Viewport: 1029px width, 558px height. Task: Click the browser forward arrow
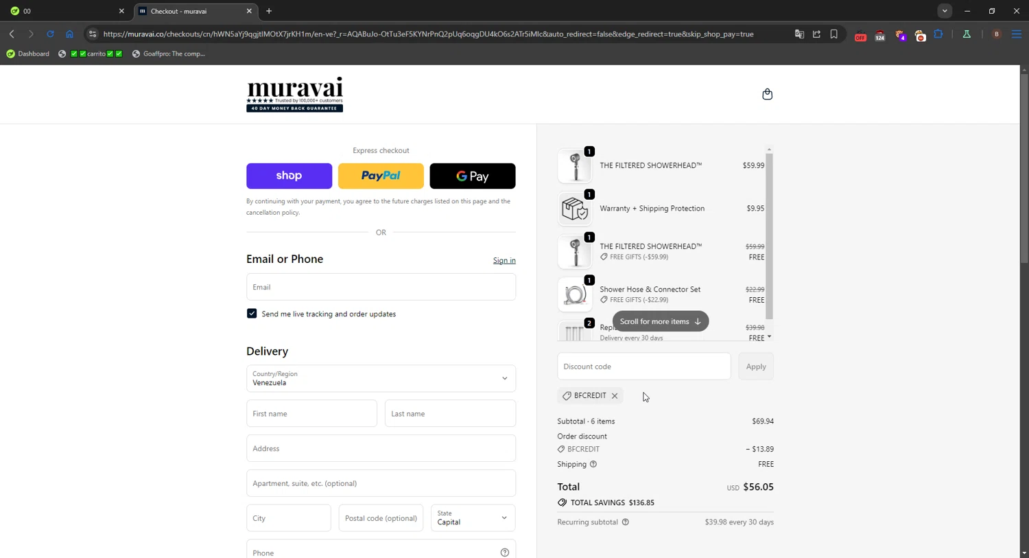[x=31, y=34]
